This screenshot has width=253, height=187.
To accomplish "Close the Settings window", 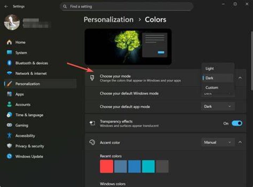I will coord(247,4).
